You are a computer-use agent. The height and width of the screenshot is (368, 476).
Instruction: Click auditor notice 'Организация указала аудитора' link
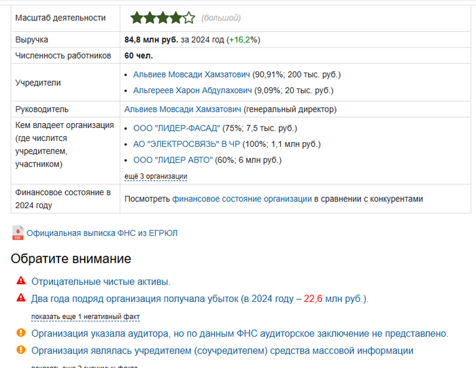click(x=239, y=333)
